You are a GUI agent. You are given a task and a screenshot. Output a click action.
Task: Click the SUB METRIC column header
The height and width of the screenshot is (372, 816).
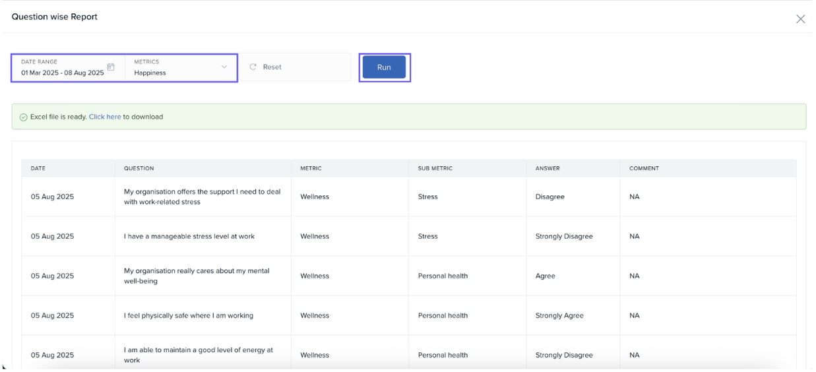435,168
